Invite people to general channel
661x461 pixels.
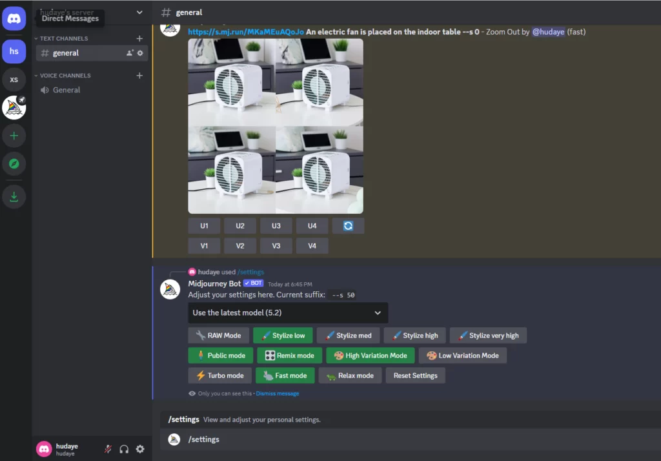click(x=130, y=53)
